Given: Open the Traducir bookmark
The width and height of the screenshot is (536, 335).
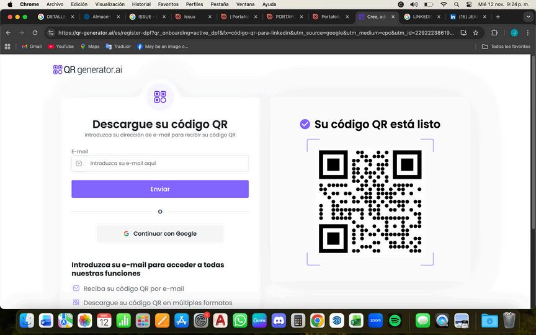Looking at the screenshot, I should point(118,47).
